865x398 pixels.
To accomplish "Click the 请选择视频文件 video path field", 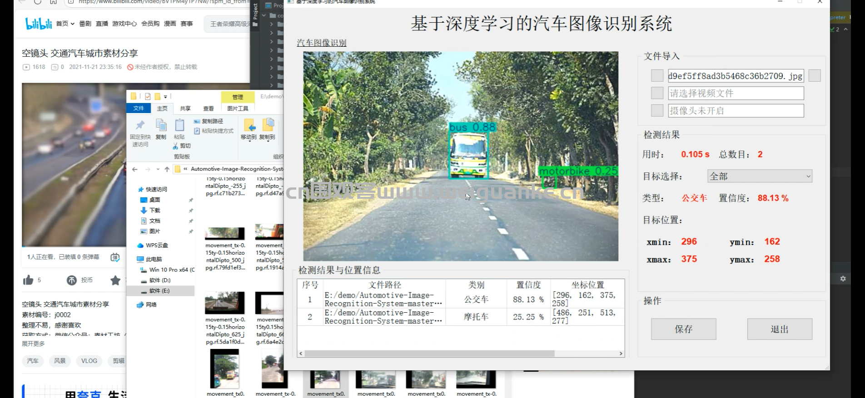I will tap(736, 93).
